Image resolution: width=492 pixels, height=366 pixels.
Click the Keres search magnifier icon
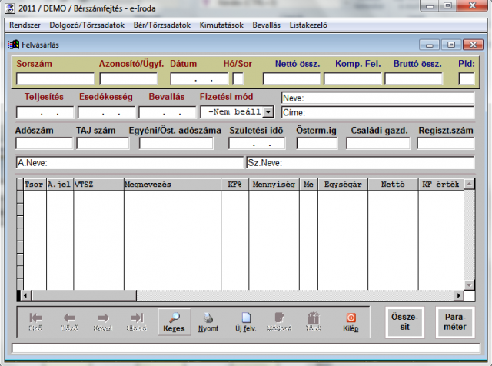pyautogui.click(x=174, y=318)
